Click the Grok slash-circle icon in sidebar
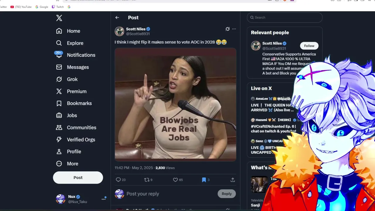375x211 pixels. coord(59,79)
